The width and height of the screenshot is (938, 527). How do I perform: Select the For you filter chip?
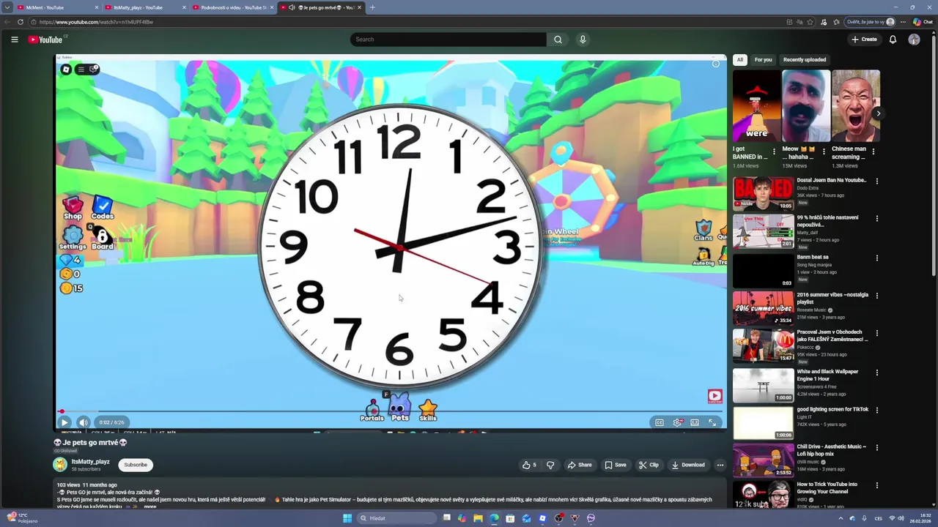tap(763, 60)
